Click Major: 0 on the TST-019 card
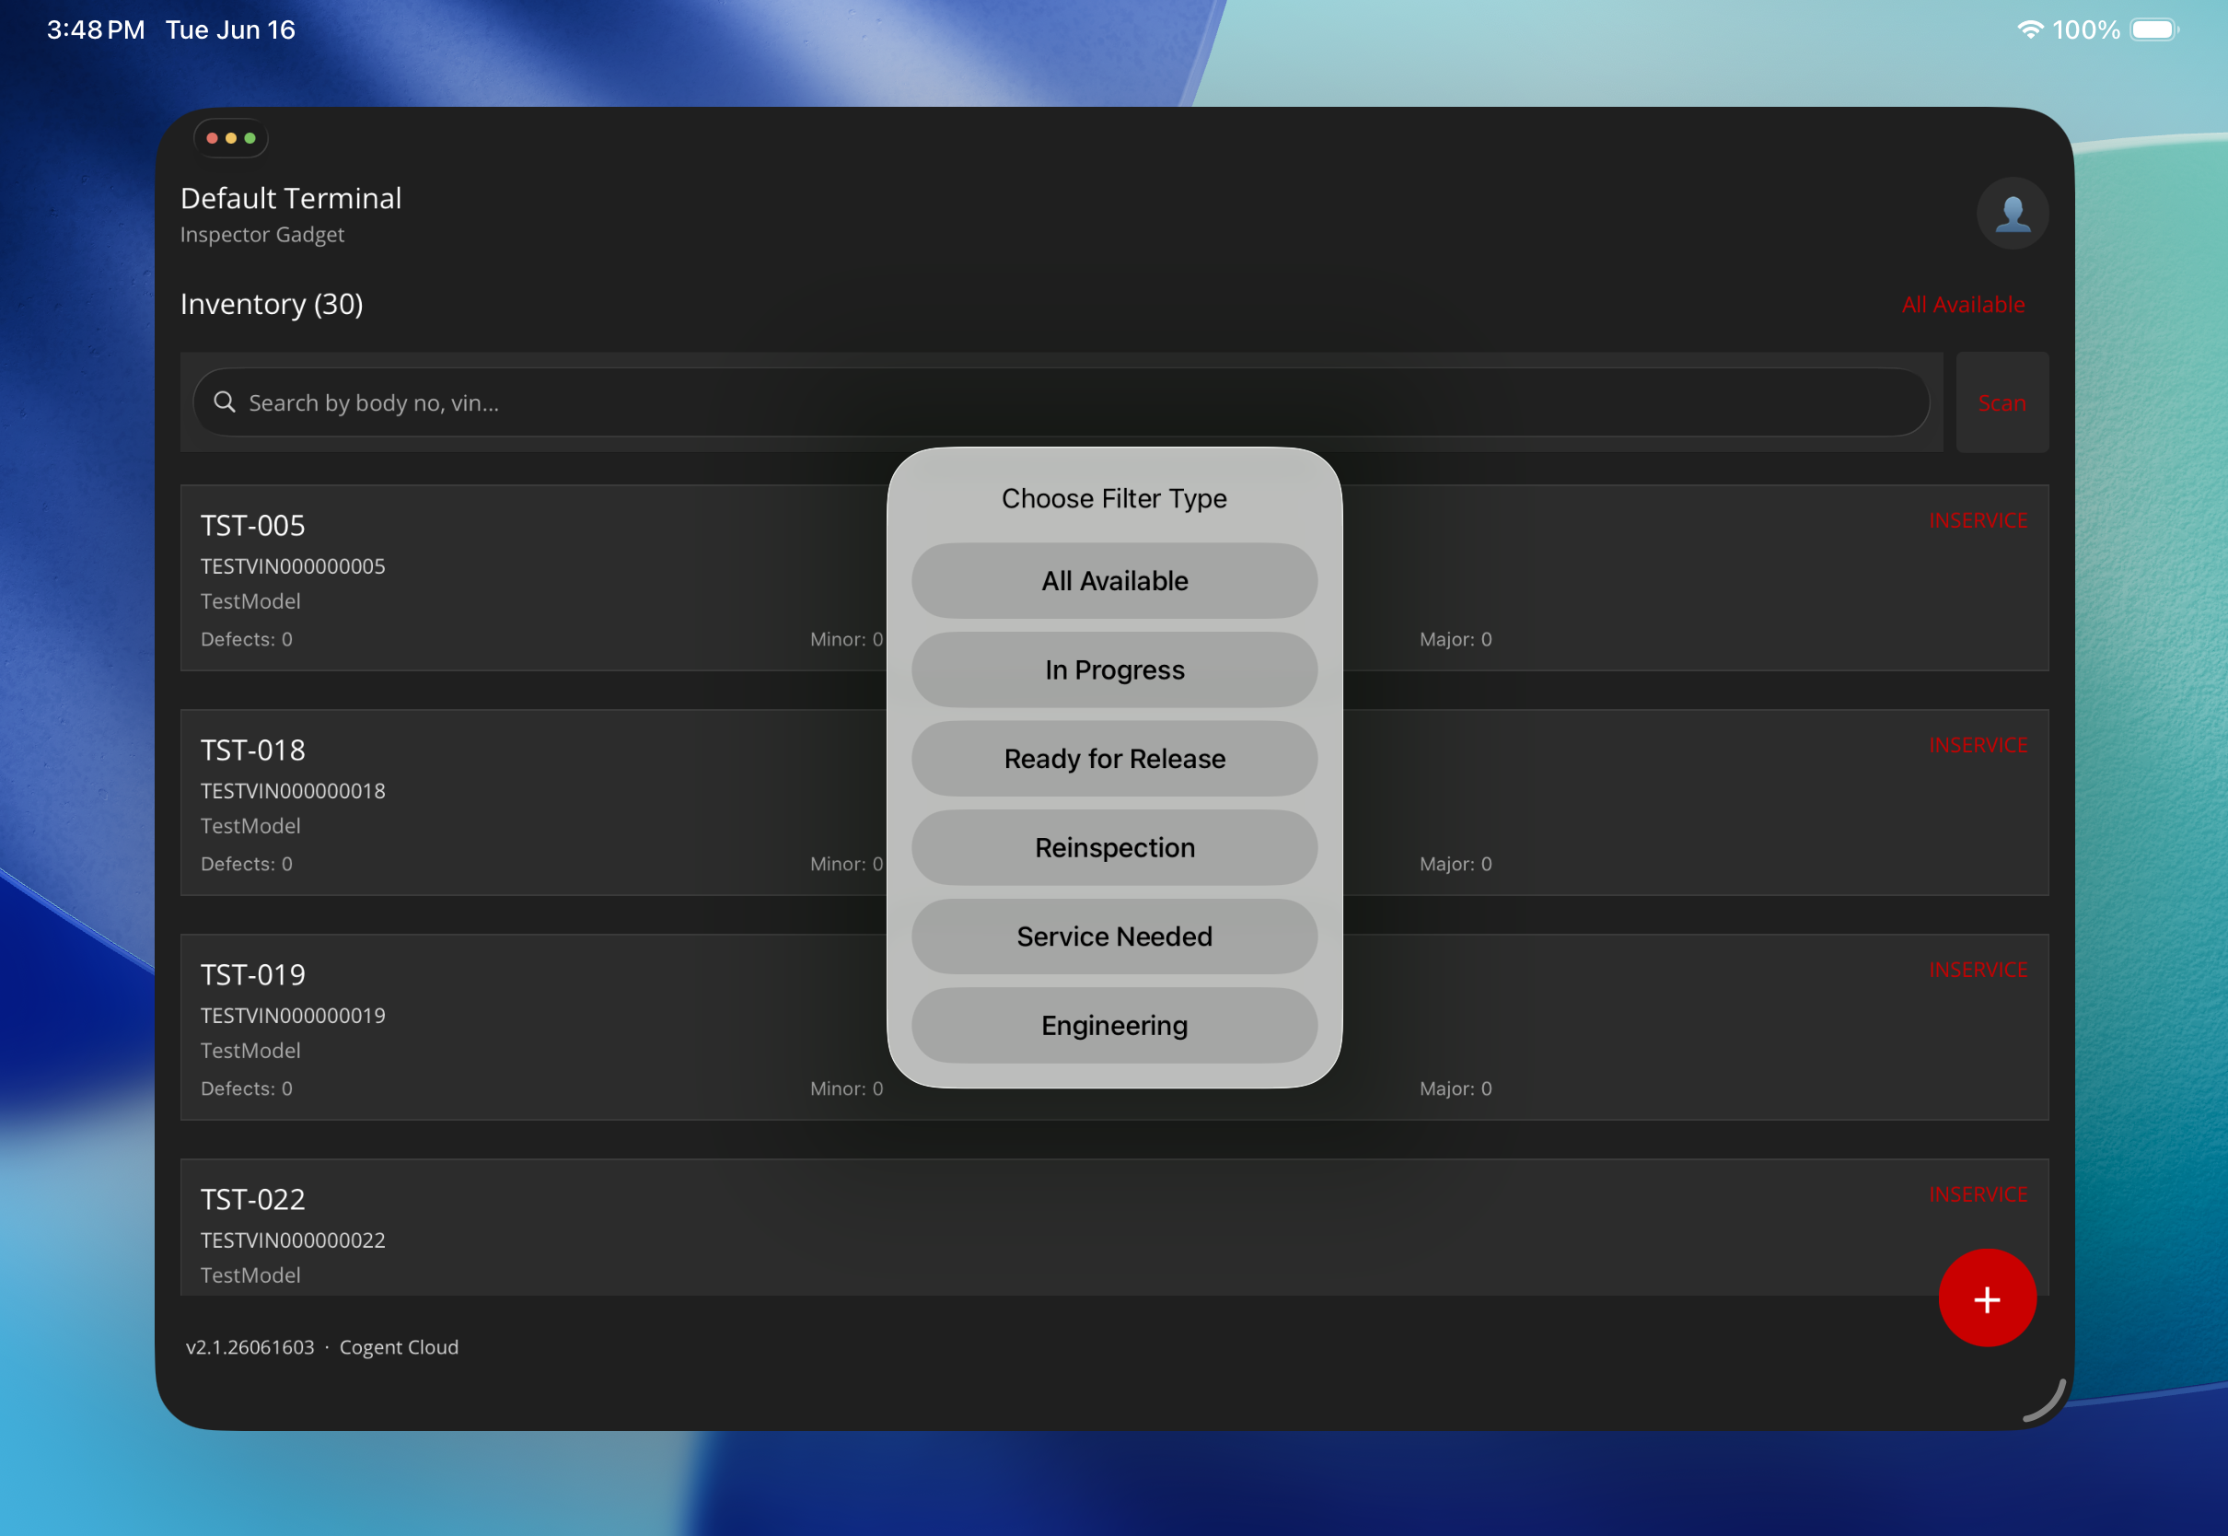2228x1536 pixels. tap(1456, 1088)
